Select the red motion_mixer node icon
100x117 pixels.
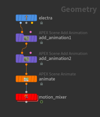pyautogui.click(x=26, y=96)
